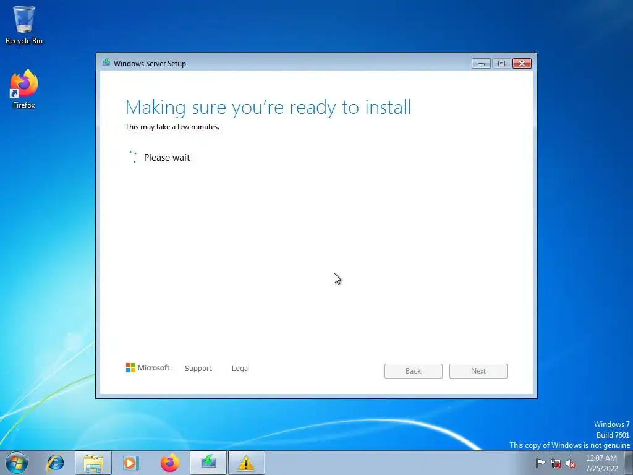Switch to Windows Server Setup taskbar item
Image resolution: width=633 pixels, height=475 pixels.
208,463
